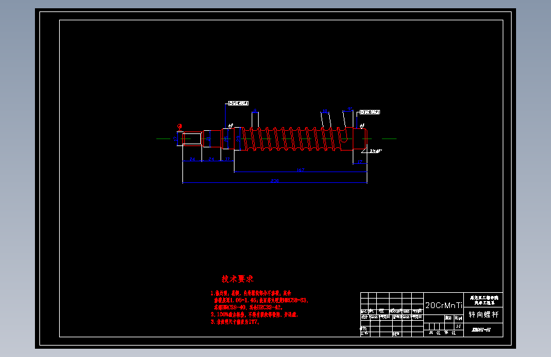Select the 4 groove width dimension
Image resolution: width=551 pixels, height=357 pixels.
255,111
